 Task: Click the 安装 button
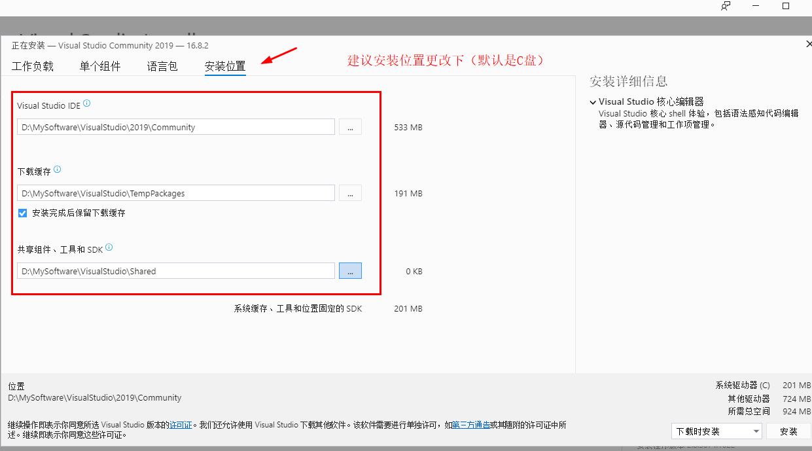click(x=789, y=431)
